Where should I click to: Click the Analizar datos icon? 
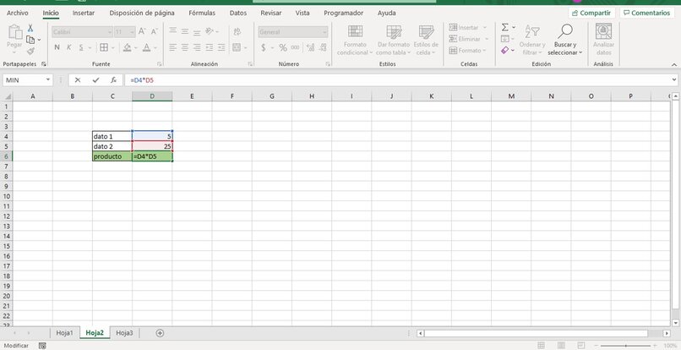pyautogui.click(x=603, y=32)
